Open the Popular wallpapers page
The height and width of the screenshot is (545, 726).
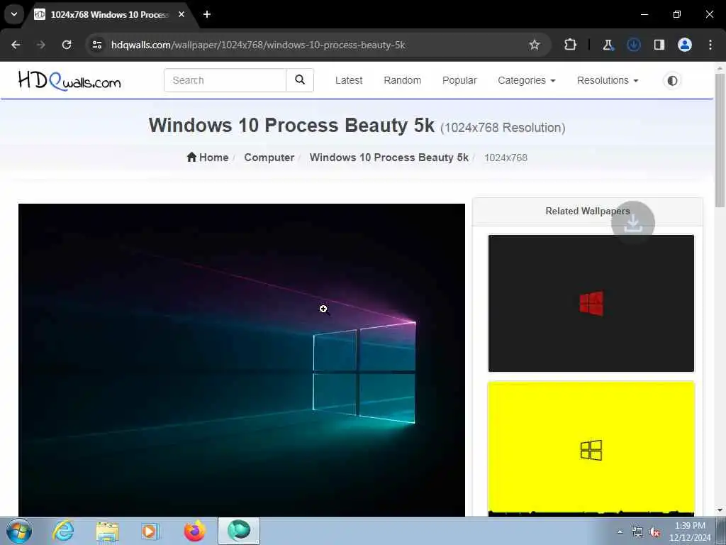[x=459, y=80]
